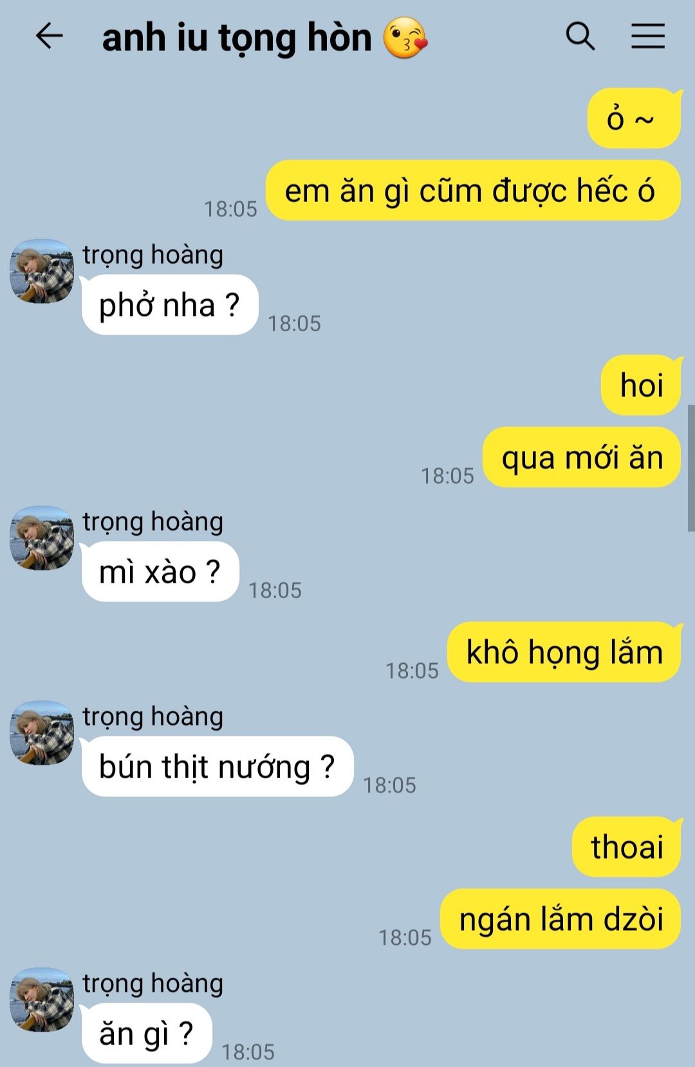Image resolution: width=695 pixels, height=1067 pixels.
Task: Tap the chat title 'anh iu tọng hòn'
Action: pos(237,38)
